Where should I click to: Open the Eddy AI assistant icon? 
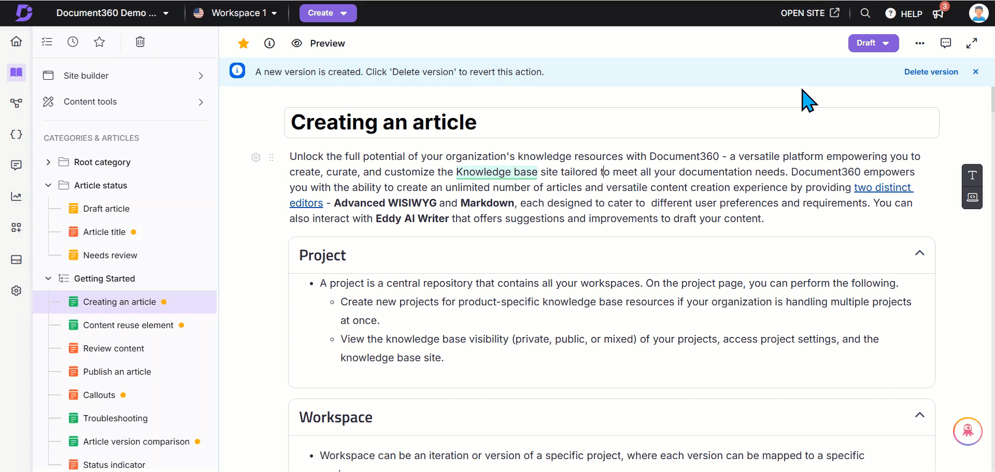coord(968,431)
